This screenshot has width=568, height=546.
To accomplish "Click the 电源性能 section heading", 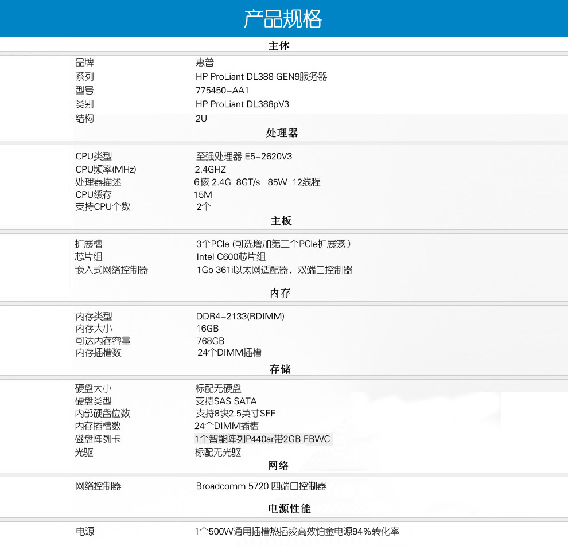I will (x=289, y=508).
